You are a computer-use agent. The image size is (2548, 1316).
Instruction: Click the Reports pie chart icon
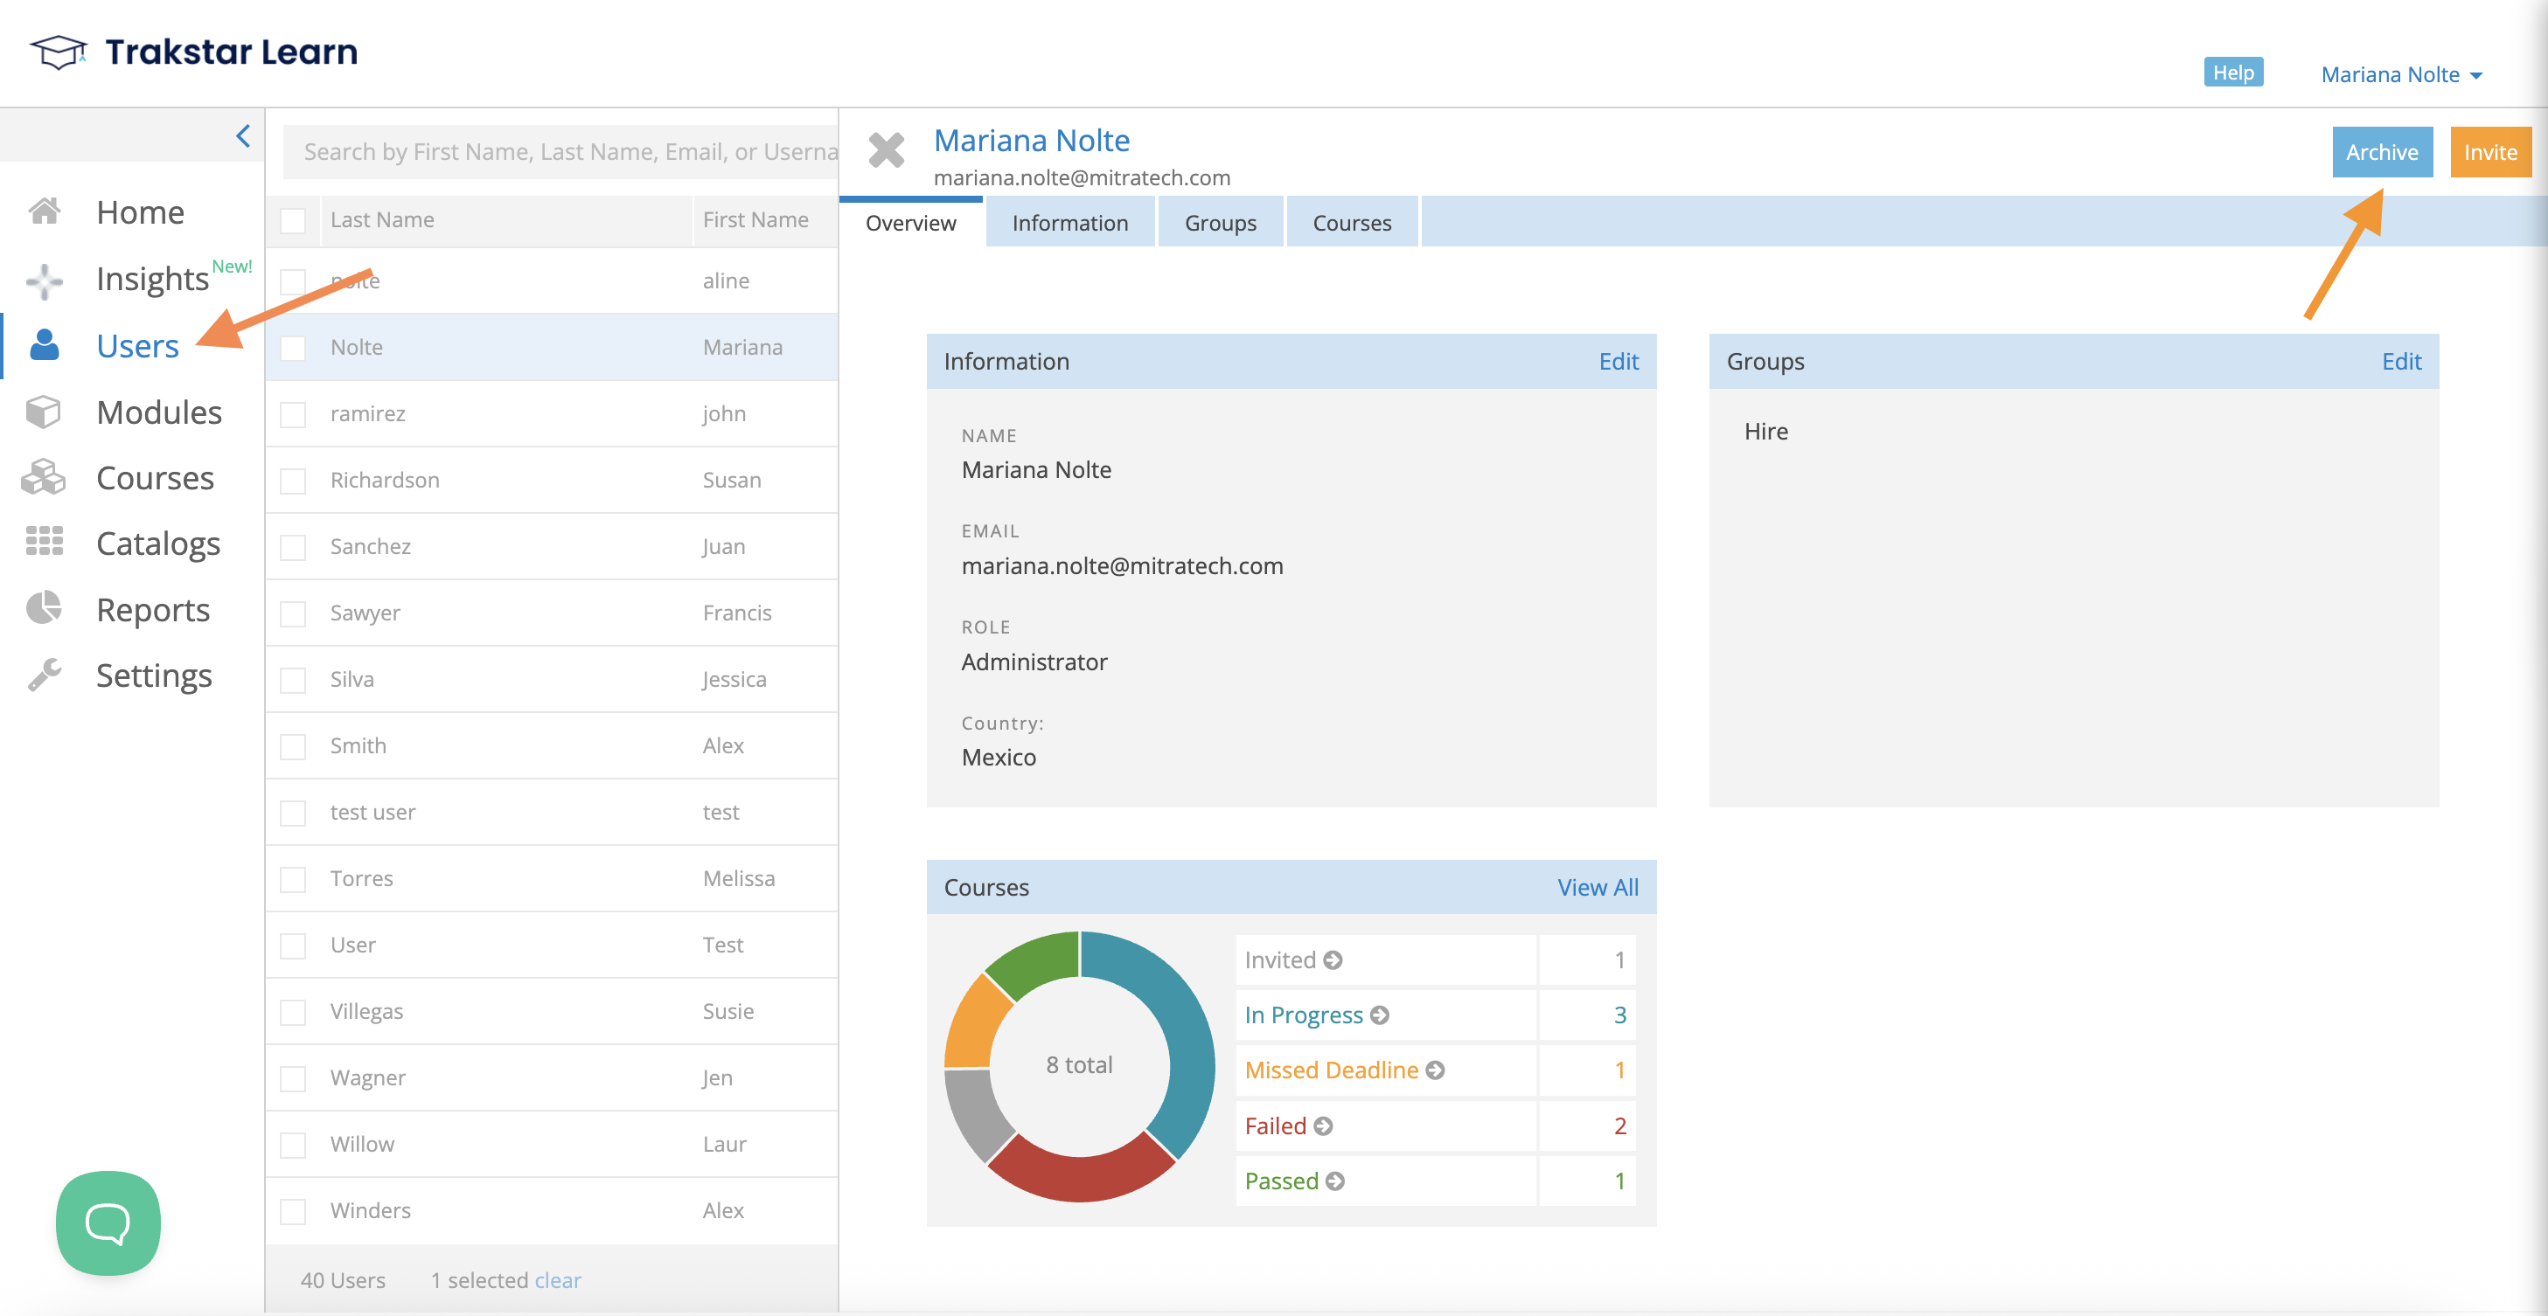coord(45,608)
